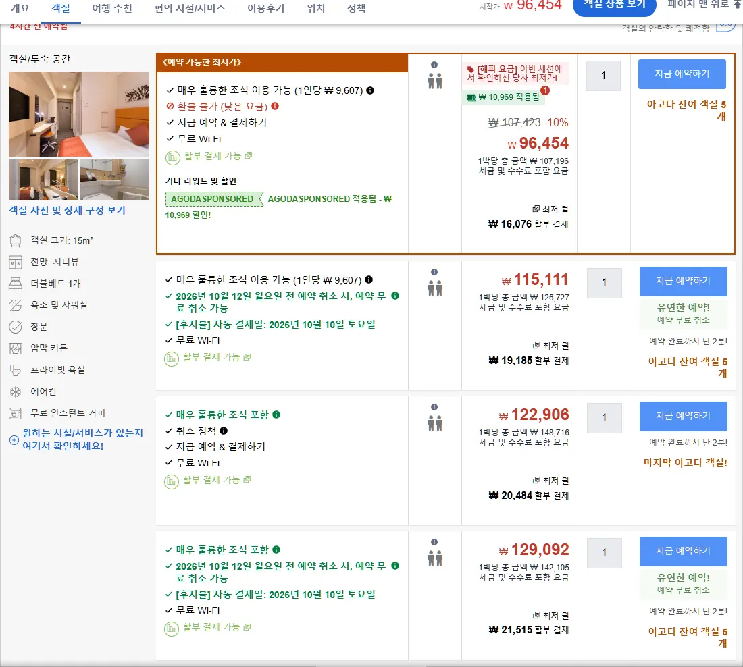Viewport: 743px width, 667px height.
Task: Select the 정책 tab
Action: pos(357,9)
